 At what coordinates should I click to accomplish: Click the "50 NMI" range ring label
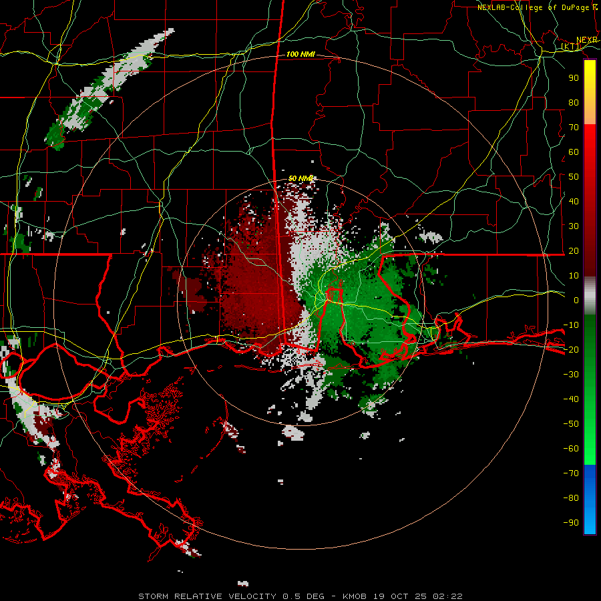[301, 178]
